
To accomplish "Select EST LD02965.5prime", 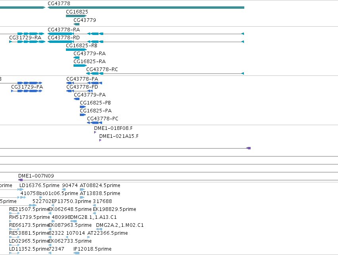I will click(x=29, y=241).
